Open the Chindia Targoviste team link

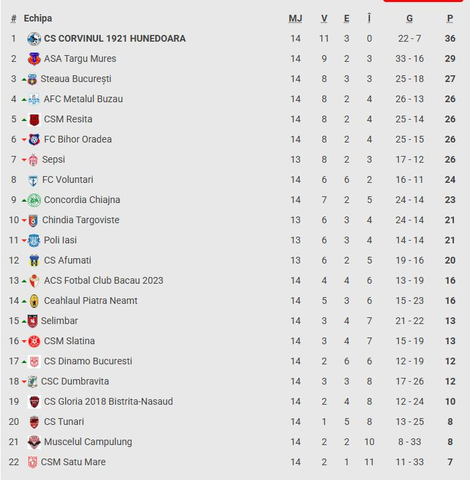click(81, 221)
